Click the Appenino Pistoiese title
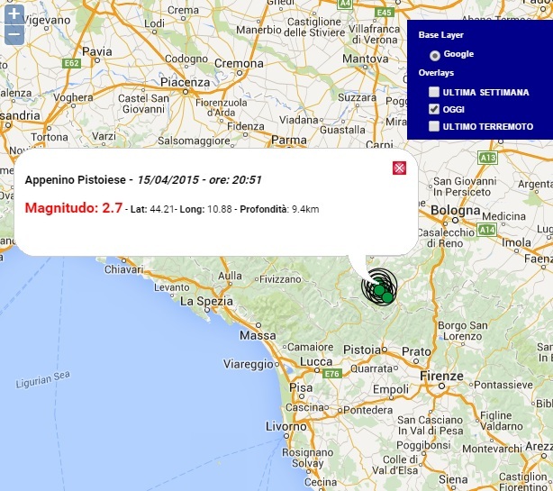Screen dimensions: 553x491 click(75, 180)
